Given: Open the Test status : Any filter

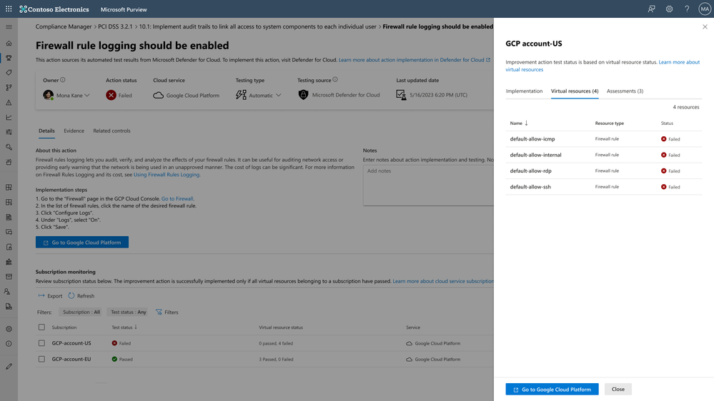Looking at the screenshot, I should tap(129, 312).
